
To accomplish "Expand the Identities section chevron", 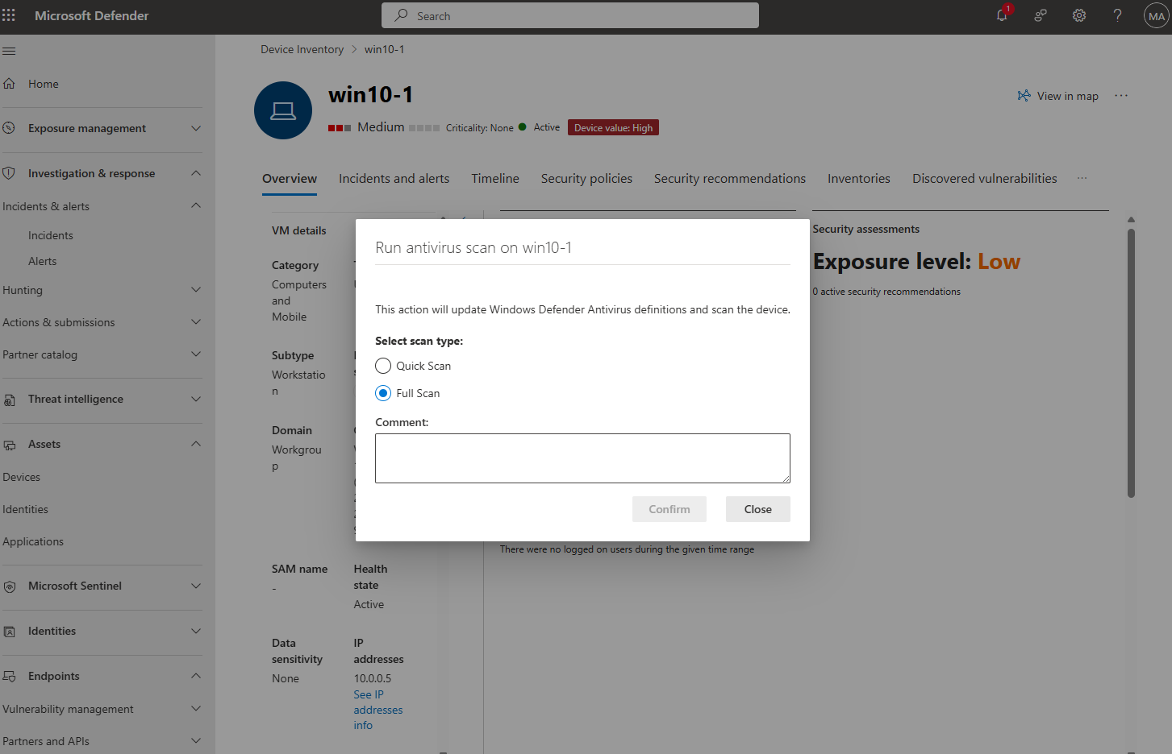I will tap(196, 631).
